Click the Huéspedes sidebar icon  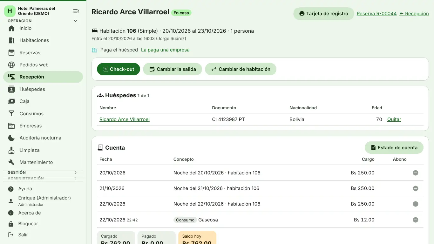[11, 89]
